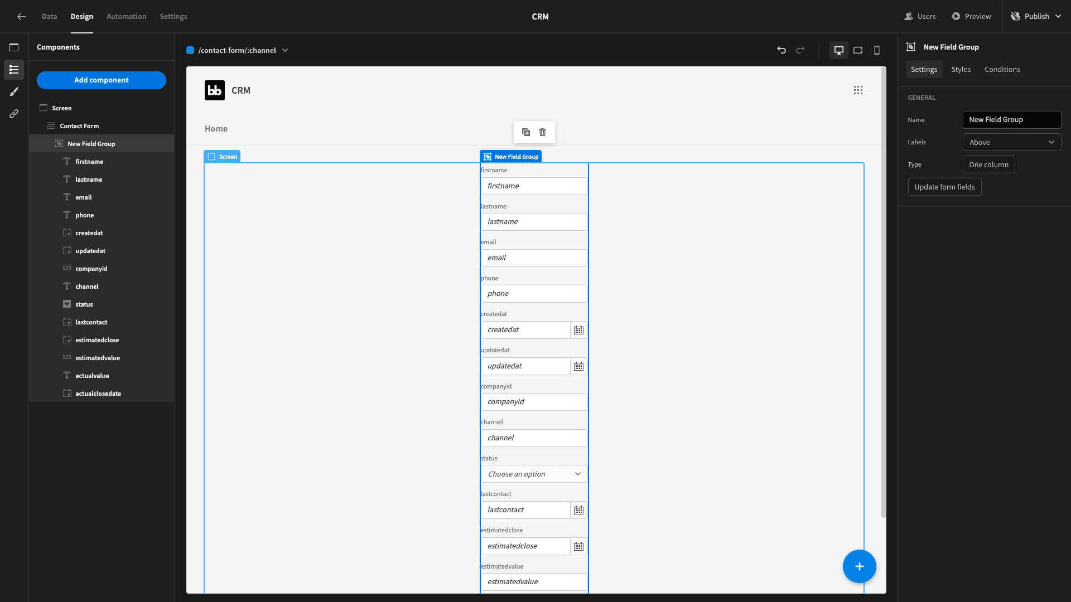Switch to the Design tab
The height and width of the screenshot is (602, 1071).
click(82, 17)
